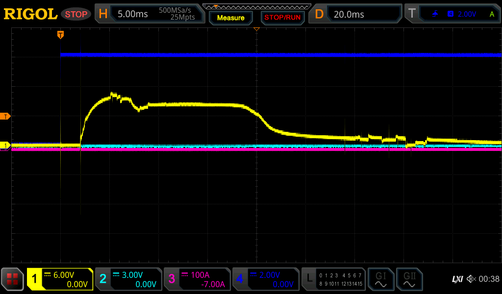Open the logic analyzer digital channels panel
Screen dimensions: 502x294
point(333,279)
